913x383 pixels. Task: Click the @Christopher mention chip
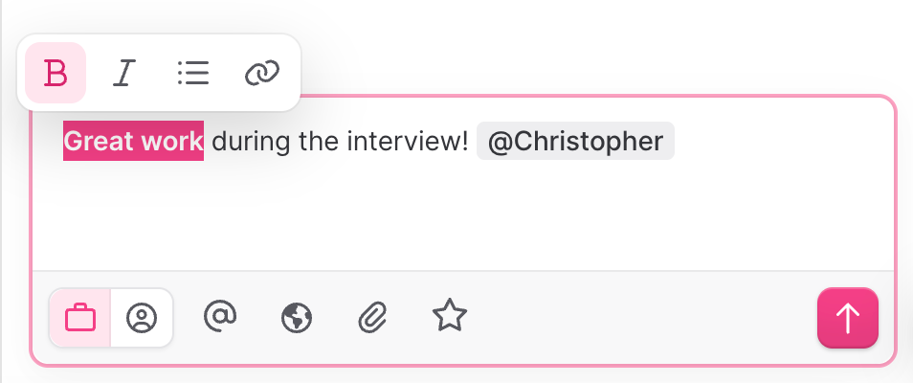[x=575, y=142]
